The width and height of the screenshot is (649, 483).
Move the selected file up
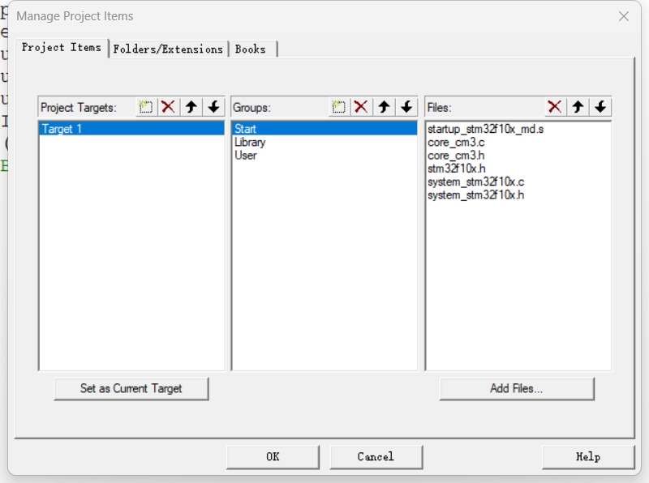[578, 107]
